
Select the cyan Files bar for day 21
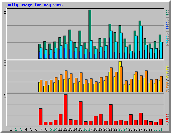point(111,45)
